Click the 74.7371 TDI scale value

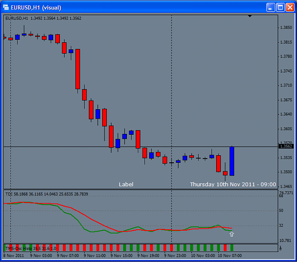click(286, 193)
